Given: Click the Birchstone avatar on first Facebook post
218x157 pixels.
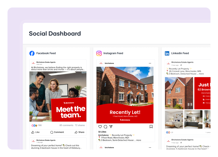Looking at the screenshot, I should click(33, 63).
